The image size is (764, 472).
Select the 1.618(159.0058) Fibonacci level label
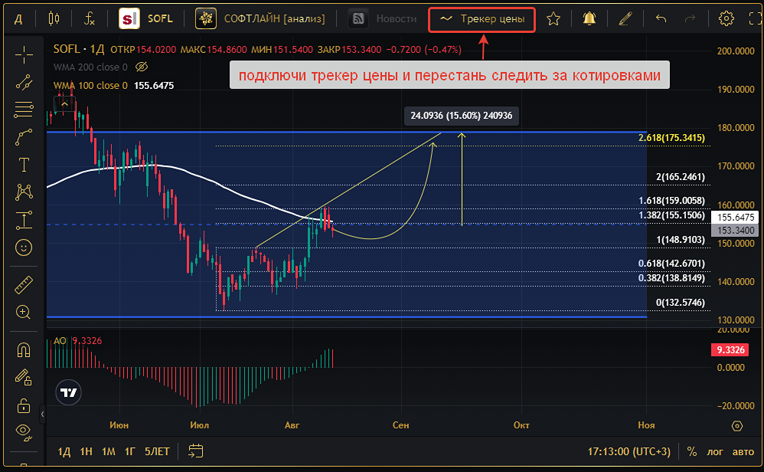pyautogui.click(x=671, y=201)
